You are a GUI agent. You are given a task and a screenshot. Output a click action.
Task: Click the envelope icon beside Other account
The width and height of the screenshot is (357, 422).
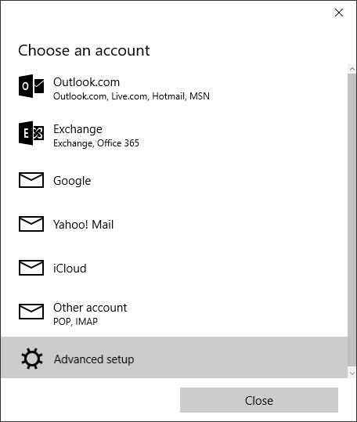31,312
